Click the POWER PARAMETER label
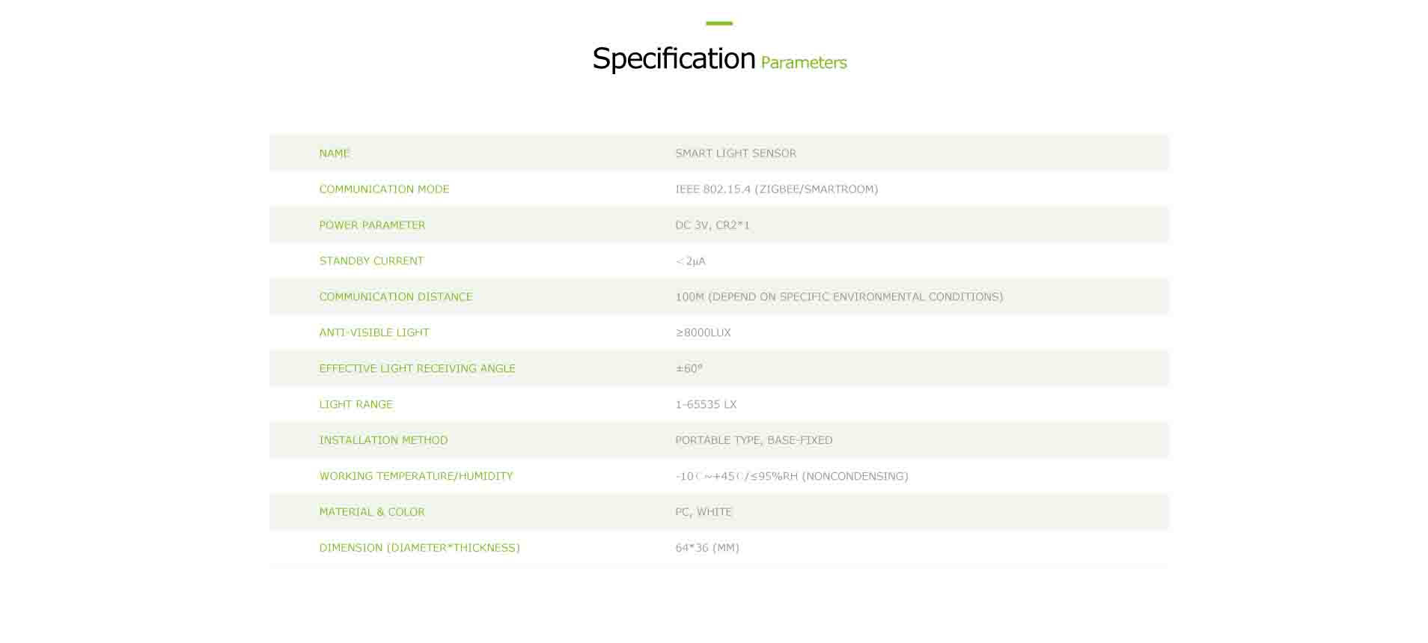1428x643 pixels. pyautogui.click(x=372, y=225)
